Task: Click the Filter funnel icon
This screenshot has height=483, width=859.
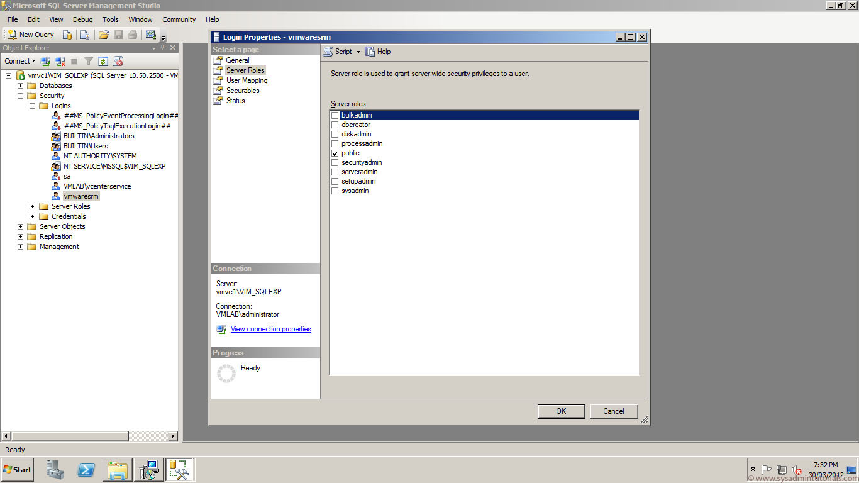Action: click(x=89, y=61)
